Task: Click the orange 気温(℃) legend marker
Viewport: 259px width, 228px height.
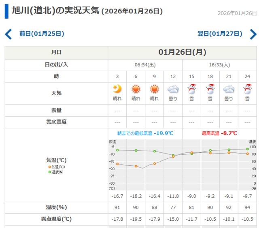Action: 50,167
